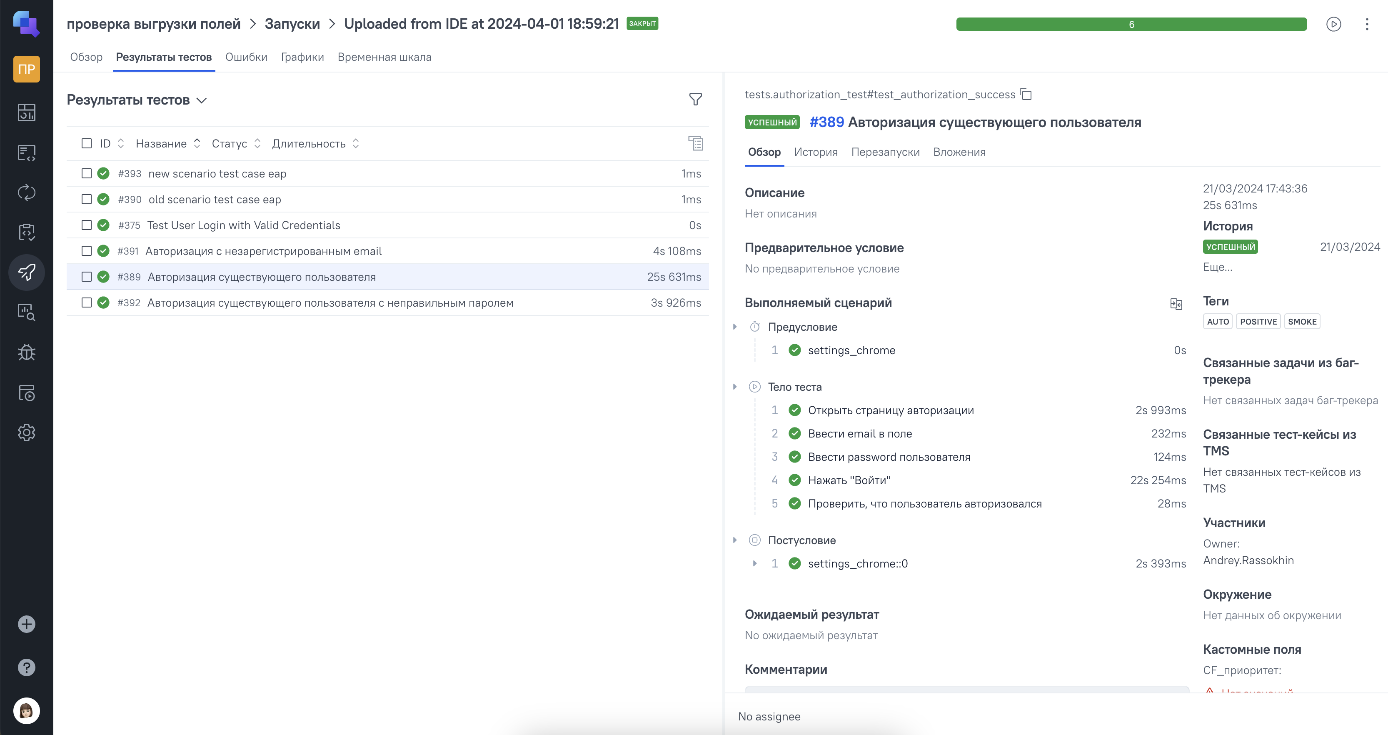
Task: Open Dashboards icon in left sidebar
Action: (26, 112)
